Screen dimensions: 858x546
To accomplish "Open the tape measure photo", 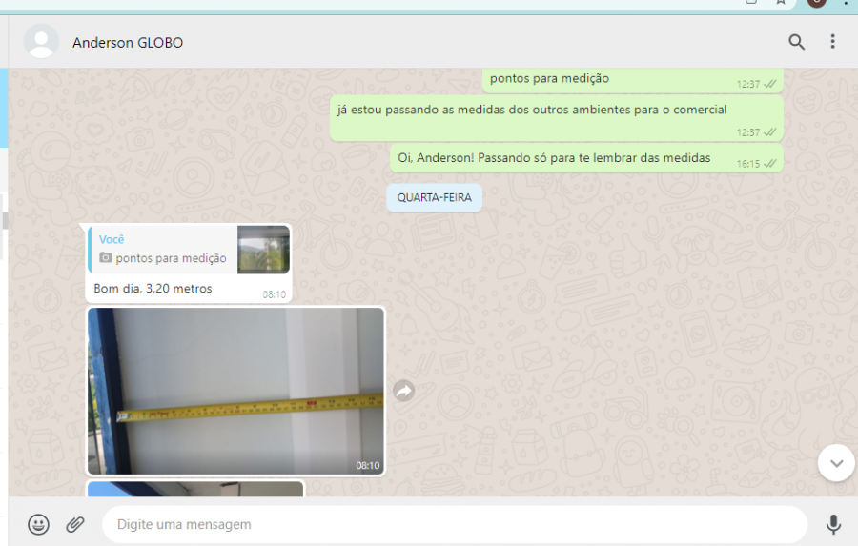I will 235,391.
